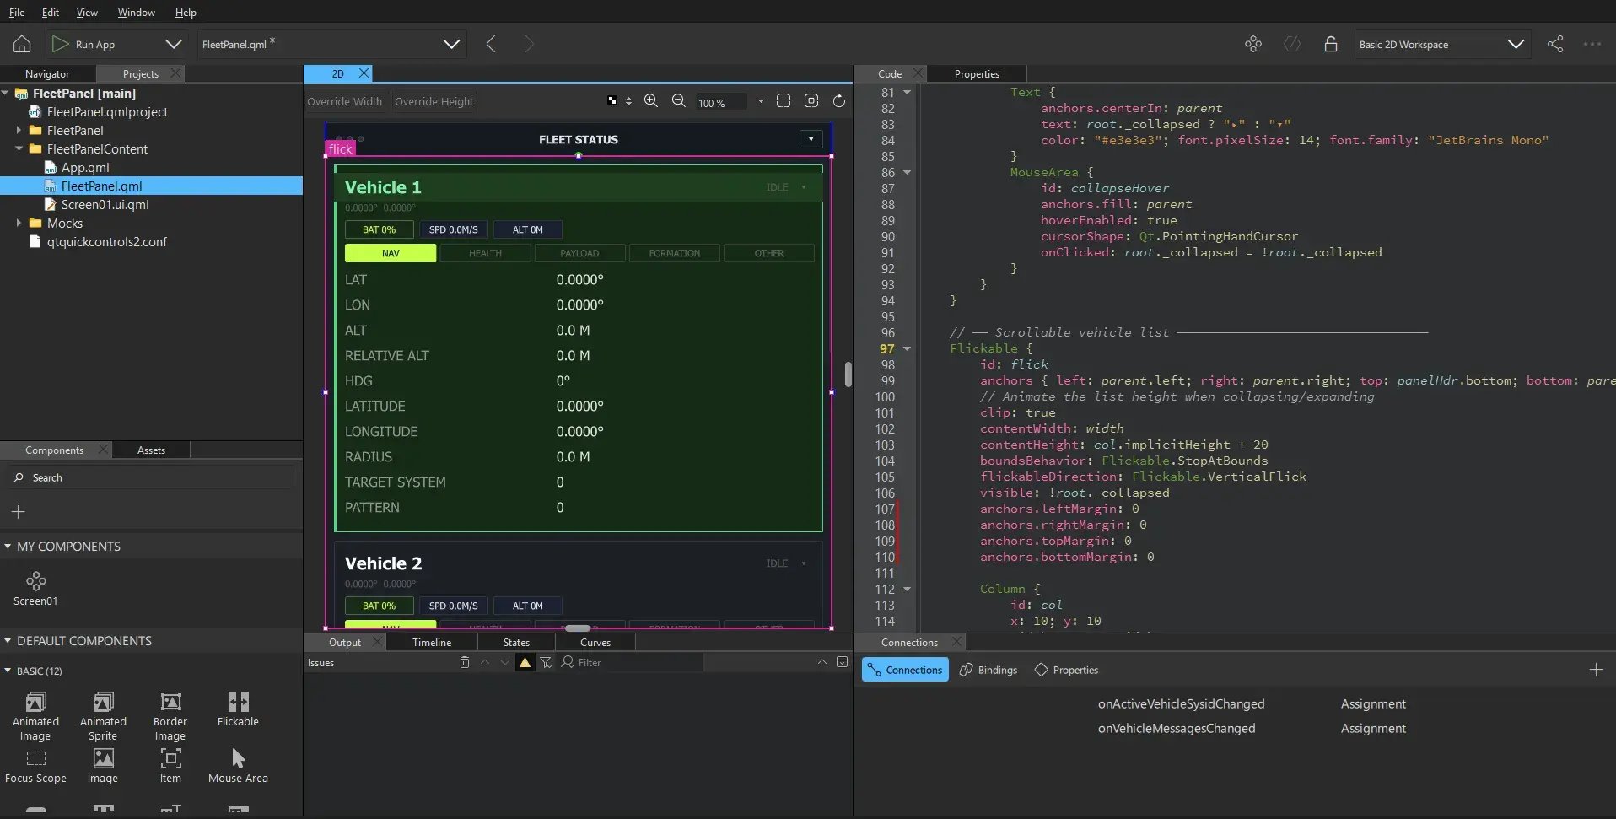This screenshot has width=1616, height=819.
Task: Switch to the Curves tab
Action: 595,642
